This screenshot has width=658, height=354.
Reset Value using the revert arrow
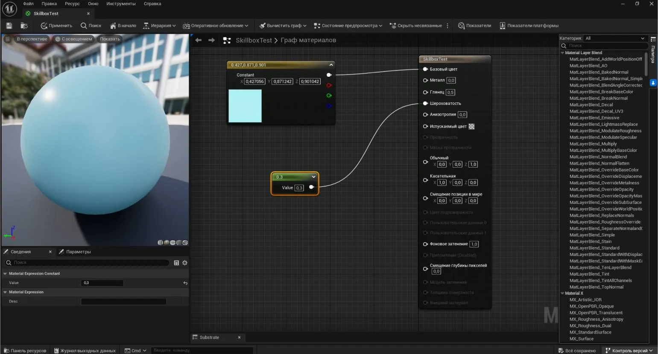[185, 283]
